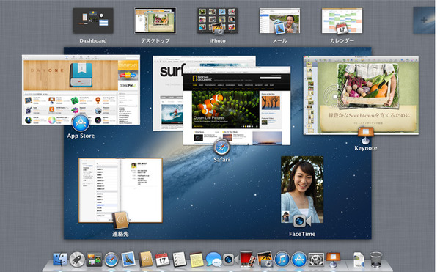Open Safari compass icon in Dock
440x272 pixels.
[x=111, y=260]
